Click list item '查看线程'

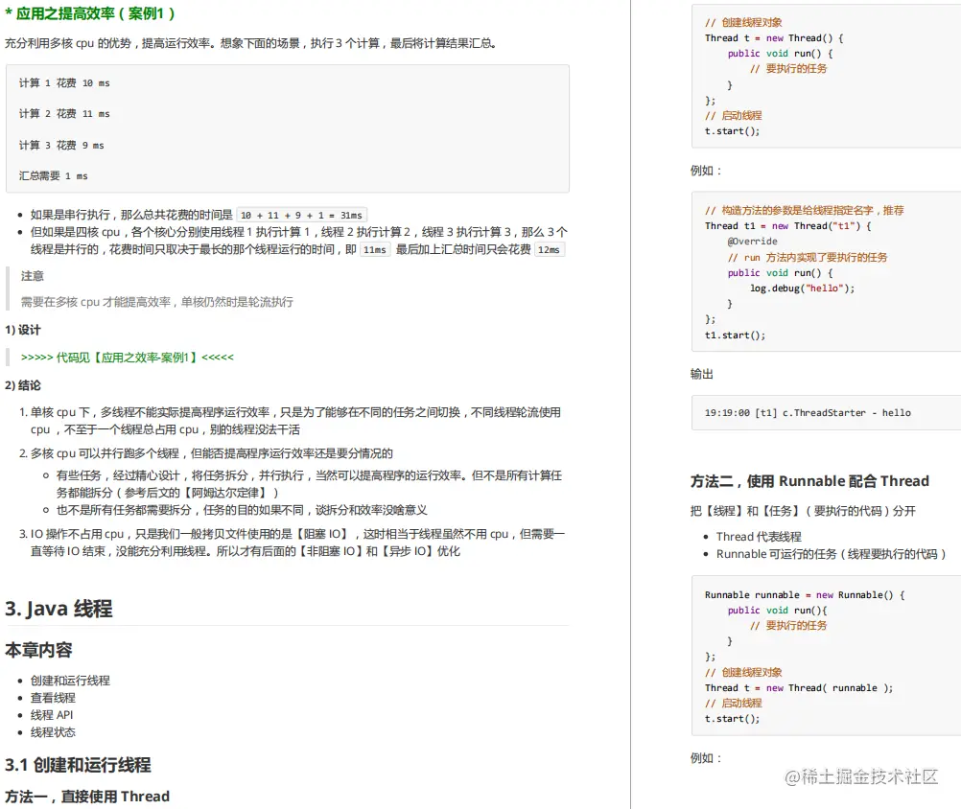point(54,698)
